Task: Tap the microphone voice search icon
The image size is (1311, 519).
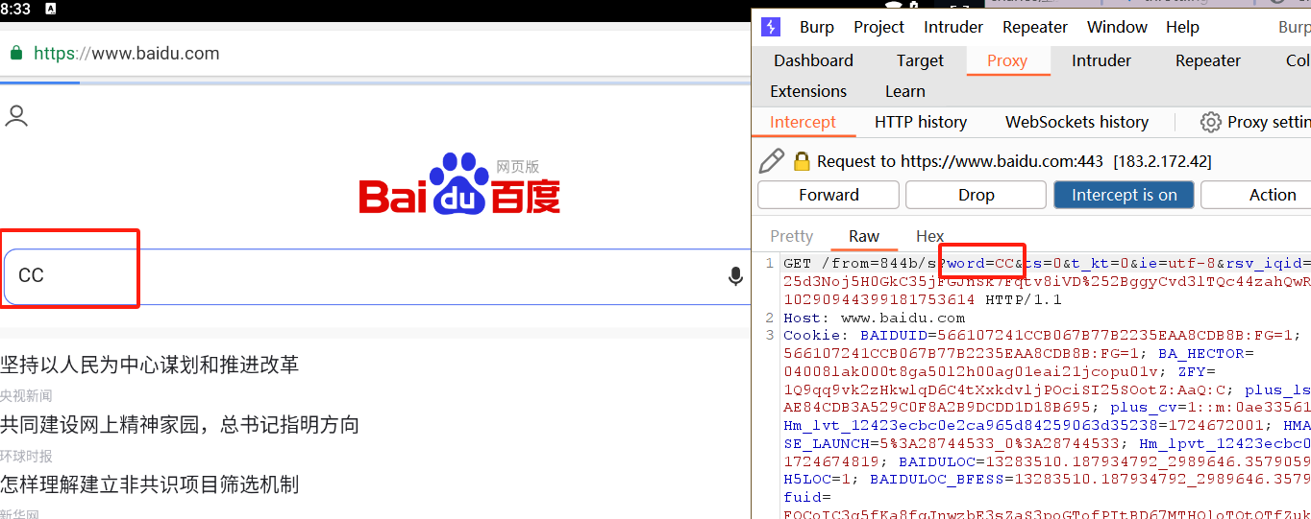Action: (735, 277)
